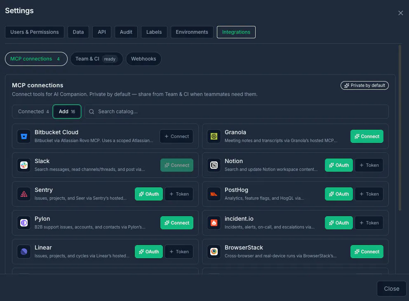Connect incident.io via OAuth

pyautogui.click(x=338, y=223)
